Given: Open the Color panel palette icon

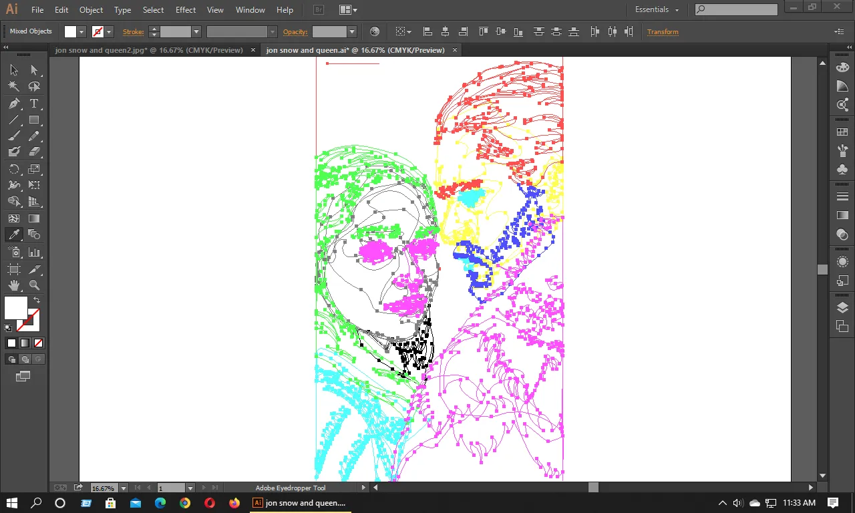Looking at the screenshot, I should coord(842,67).
